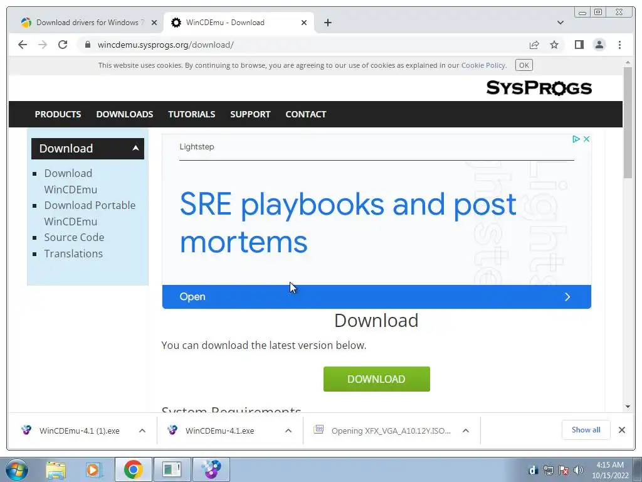Open the taskbar clock and date
The height and width of the screenshot is (482, 642).
610,470
